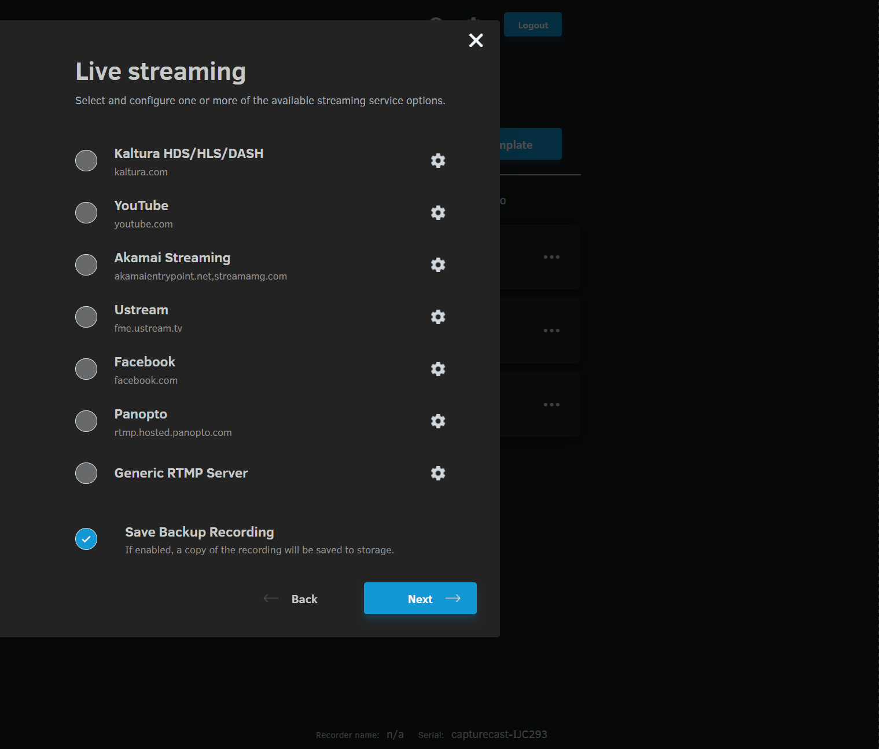The width and height of the screenshot is (879, 749).
Task: Close the Live streaming dialog
Action: tap(476, 41)
